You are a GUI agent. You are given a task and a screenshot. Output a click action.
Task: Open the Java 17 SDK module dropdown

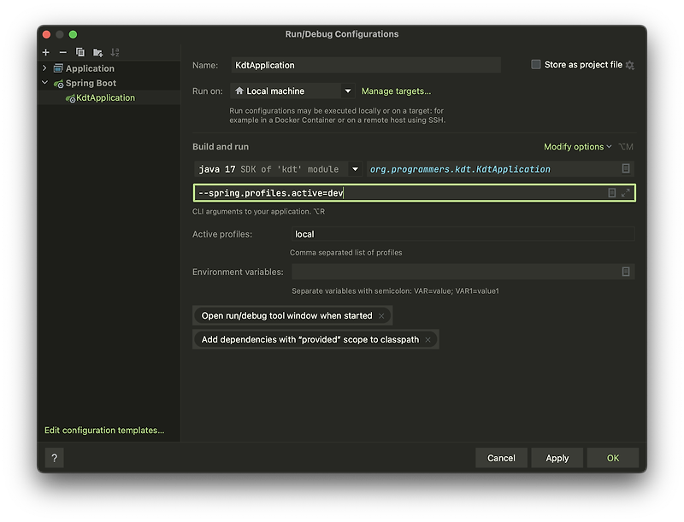[356, 169]
